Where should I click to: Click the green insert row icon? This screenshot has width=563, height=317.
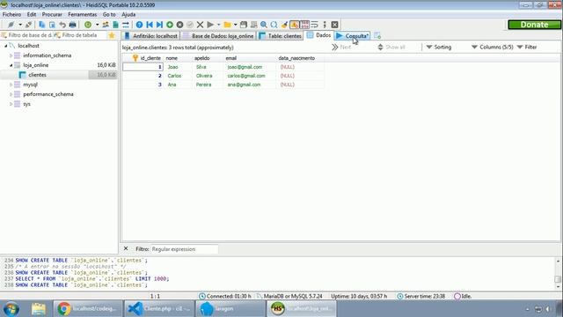pyautogui.click(x=170, y=25)
